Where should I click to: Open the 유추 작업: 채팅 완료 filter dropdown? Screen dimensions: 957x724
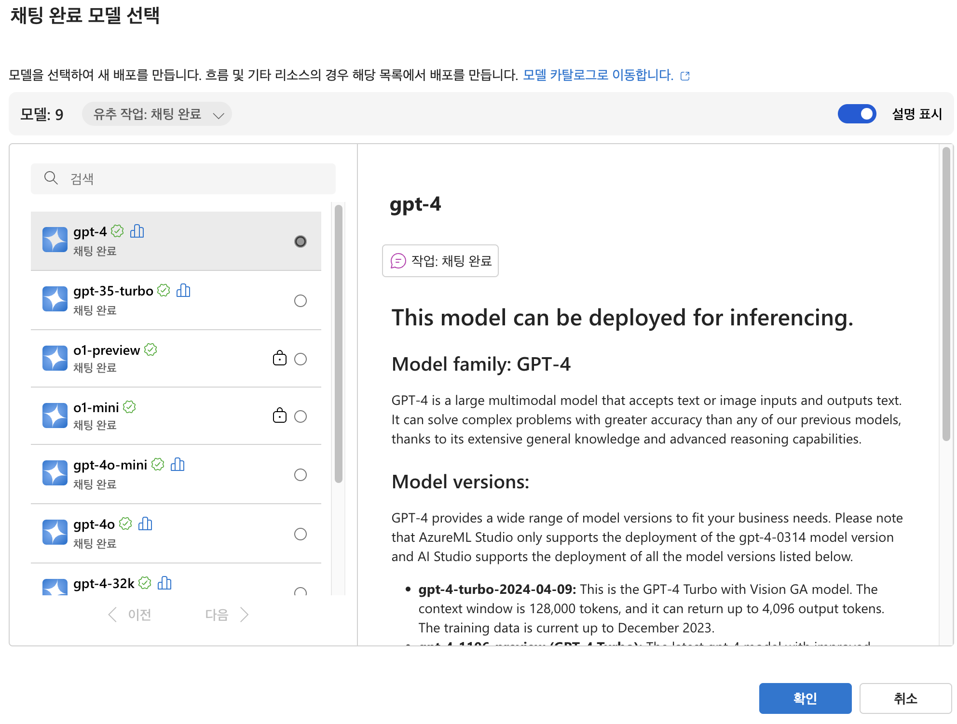tap(157, 114)
